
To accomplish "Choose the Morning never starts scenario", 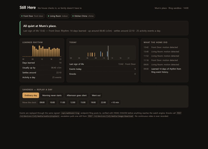I will [x=52, y=95].
